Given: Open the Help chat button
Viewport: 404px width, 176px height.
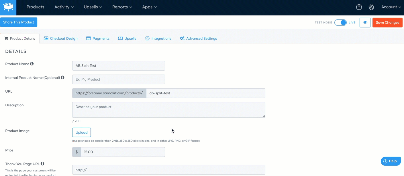Looking at the screenshot, I should point(391,161).
